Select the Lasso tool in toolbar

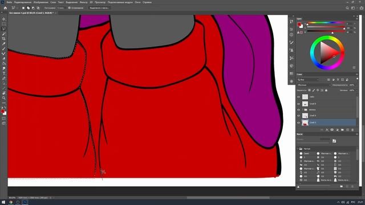point(4,29)
